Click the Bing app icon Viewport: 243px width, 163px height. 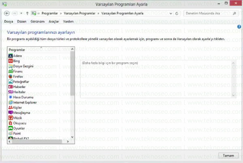(11, 61)
